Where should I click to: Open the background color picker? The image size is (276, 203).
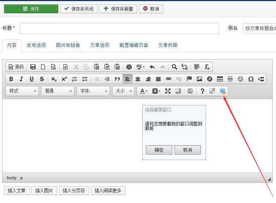156,91
